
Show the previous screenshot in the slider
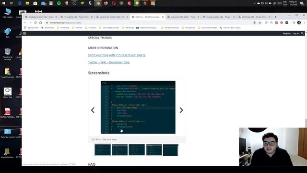pos(93,110)
